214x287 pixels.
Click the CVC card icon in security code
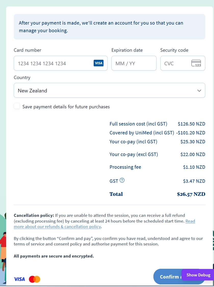point(196,63)
